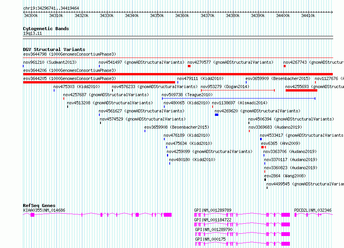The width and height of the screenshot is (344, 248).
Task: Select the esv3644206 long red variant bar
Action: click(178, 74)
